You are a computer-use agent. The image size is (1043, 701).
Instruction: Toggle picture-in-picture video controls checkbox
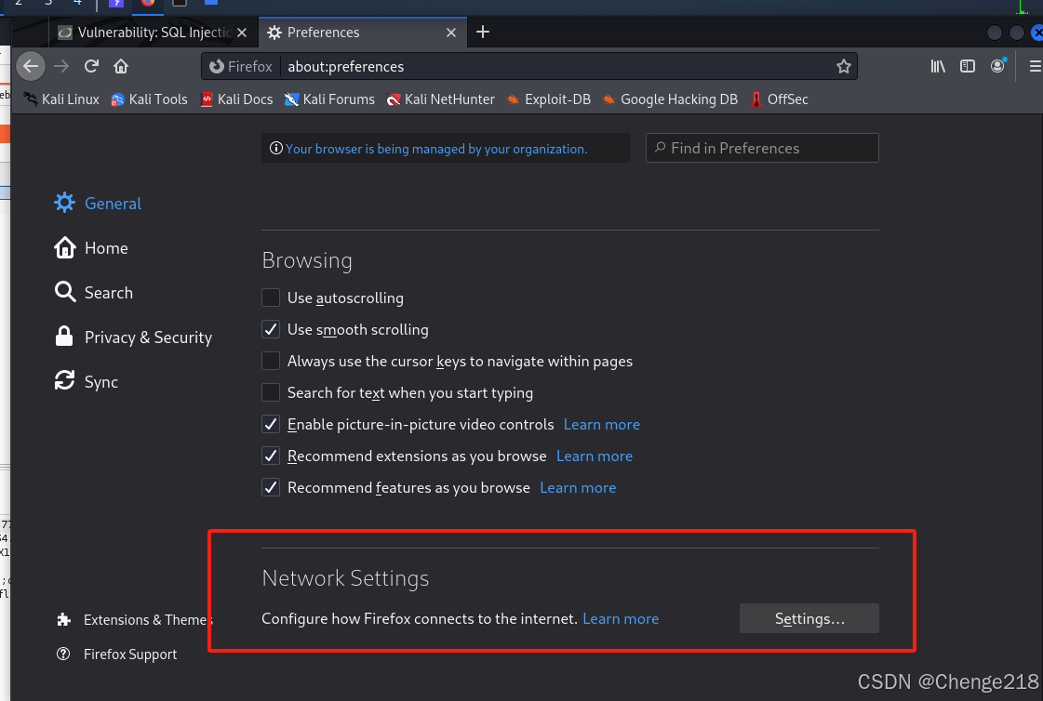pos(271,424)
